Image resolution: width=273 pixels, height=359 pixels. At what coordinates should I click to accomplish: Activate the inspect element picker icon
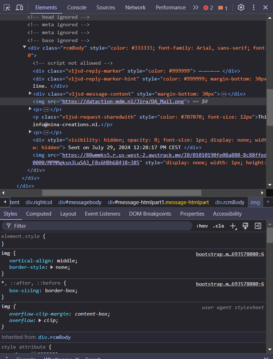tap(7, 7)
